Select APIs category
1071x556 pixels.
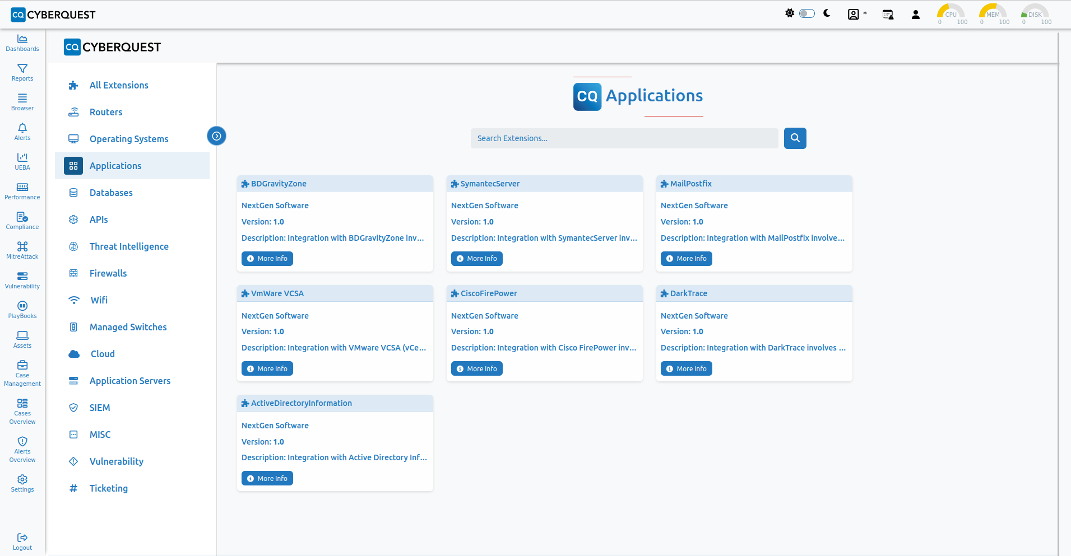pos(132,219)
